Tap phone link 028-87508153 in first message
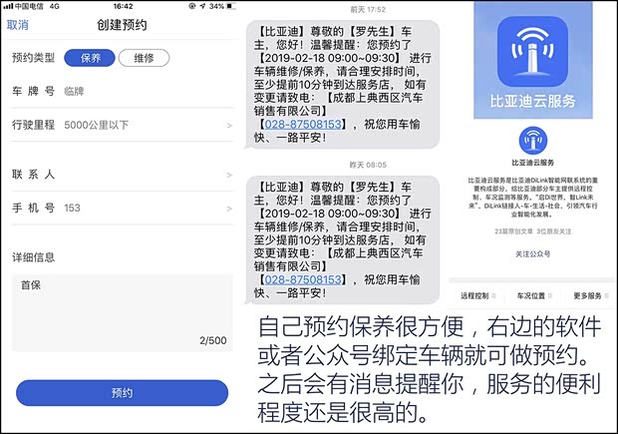This screenshot has width=618, height=434. (x=303, y=125)
